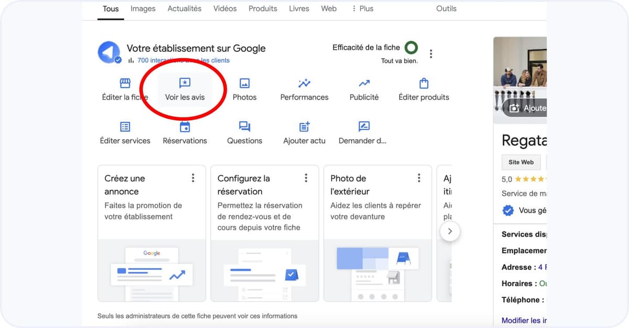Click the Ajouter actu post icon

point(304,127)
